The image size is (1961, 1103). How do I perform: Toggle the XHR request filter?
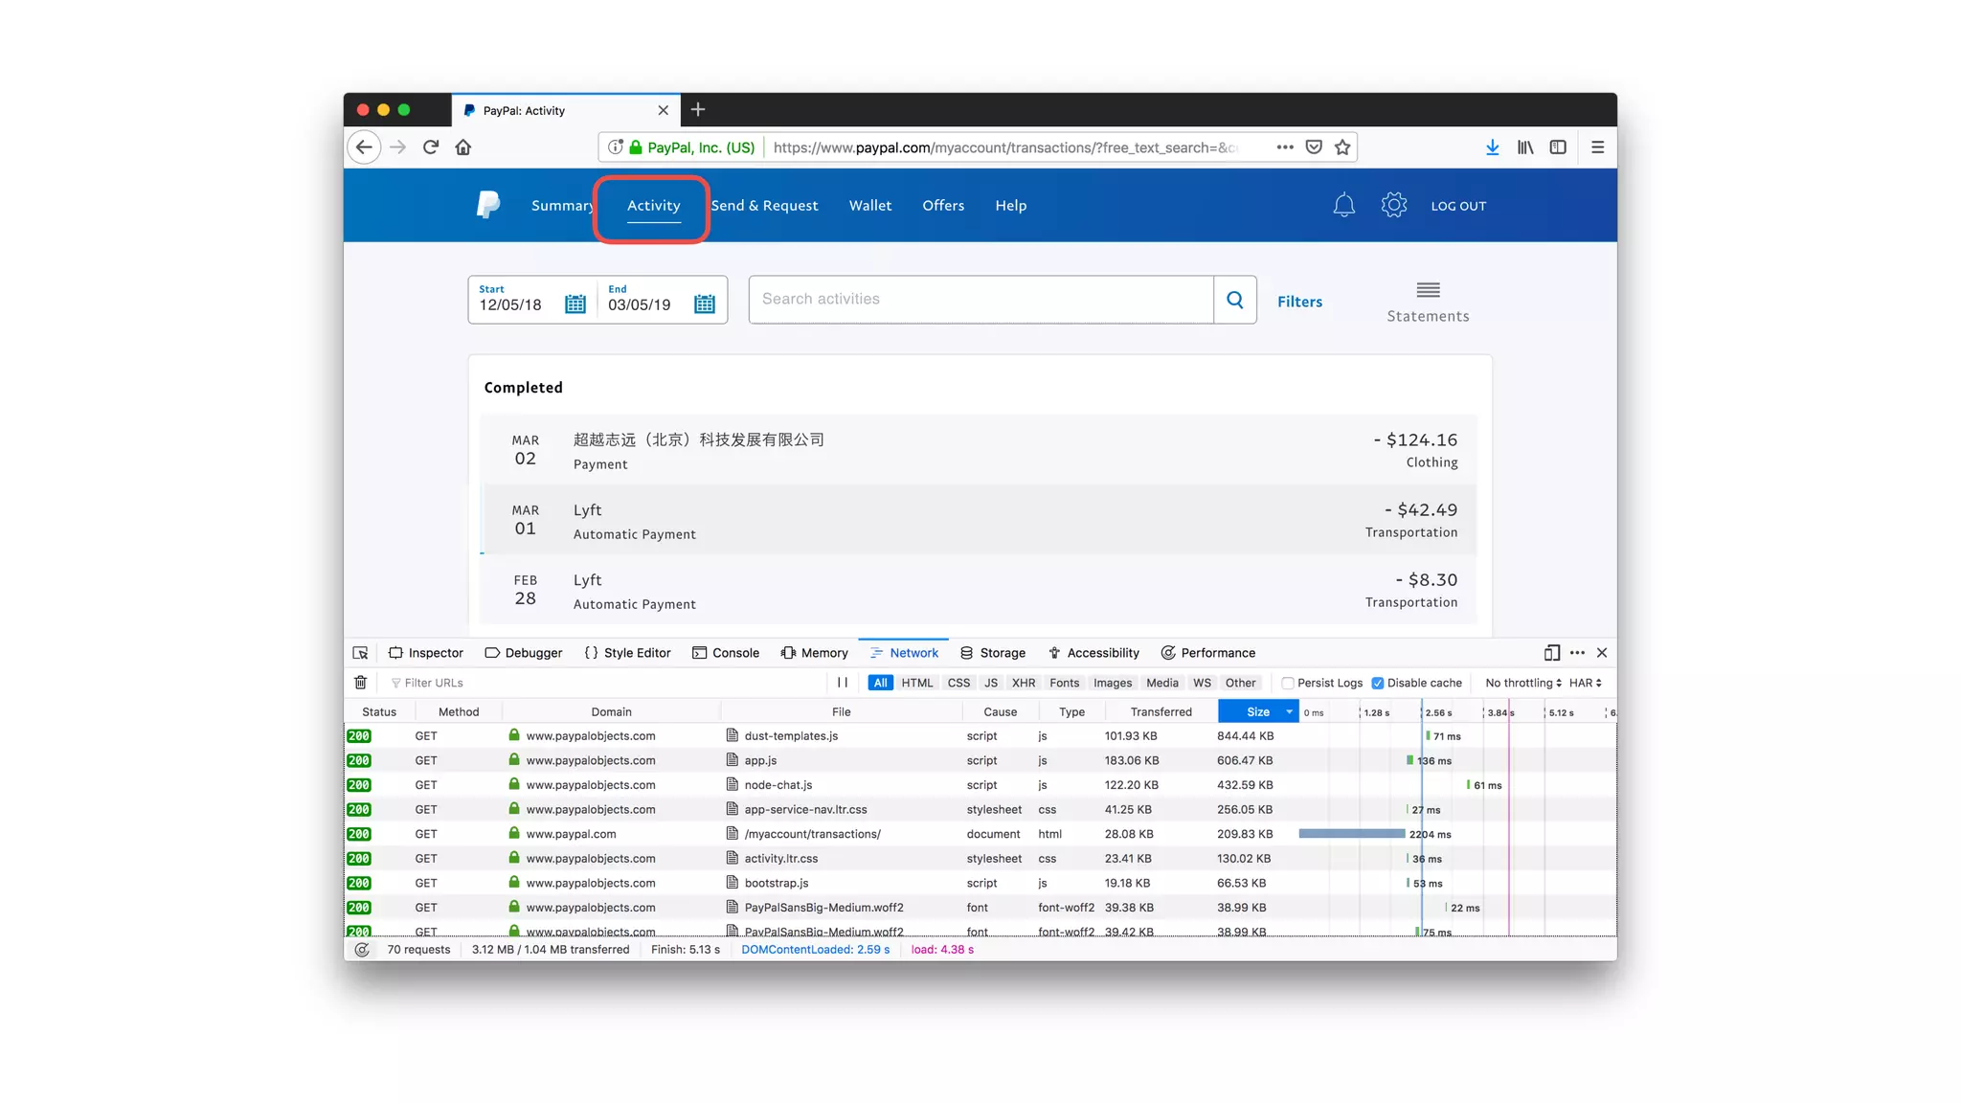(1023, 683)
